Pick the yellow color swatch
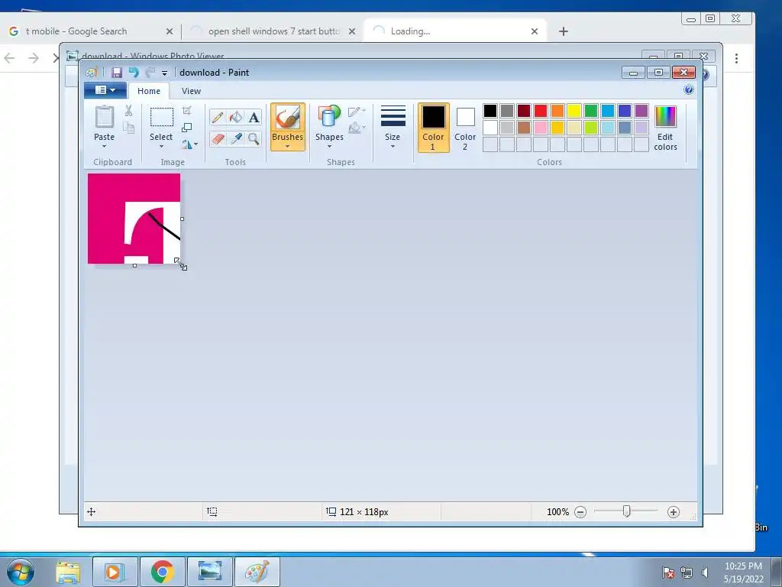The width and height of the screenshot is (782, 587). (x=574, y=111)
